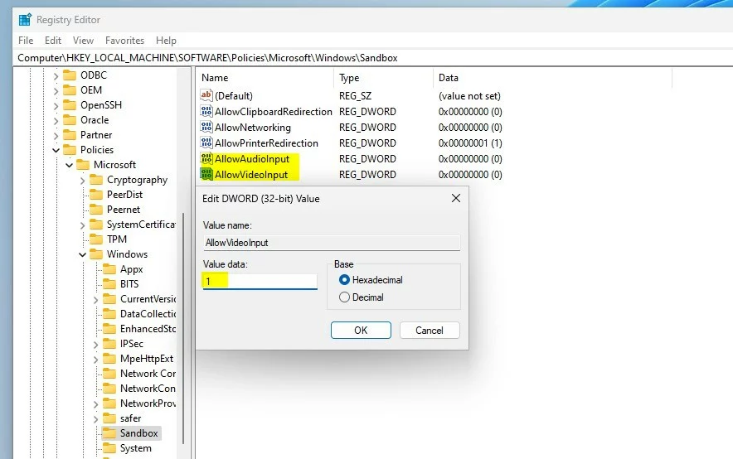Screen dimensions: 733x459
Task: Expand the OEM key
Action: pyautogui.click(x=56, y=90)
